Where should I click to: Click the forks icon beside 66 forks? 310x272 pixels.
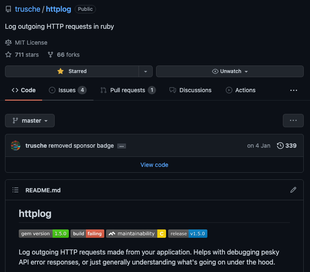pos(50,55)
